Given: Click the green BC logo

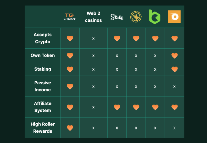Looking at the screenshot, I should point(155,16).
